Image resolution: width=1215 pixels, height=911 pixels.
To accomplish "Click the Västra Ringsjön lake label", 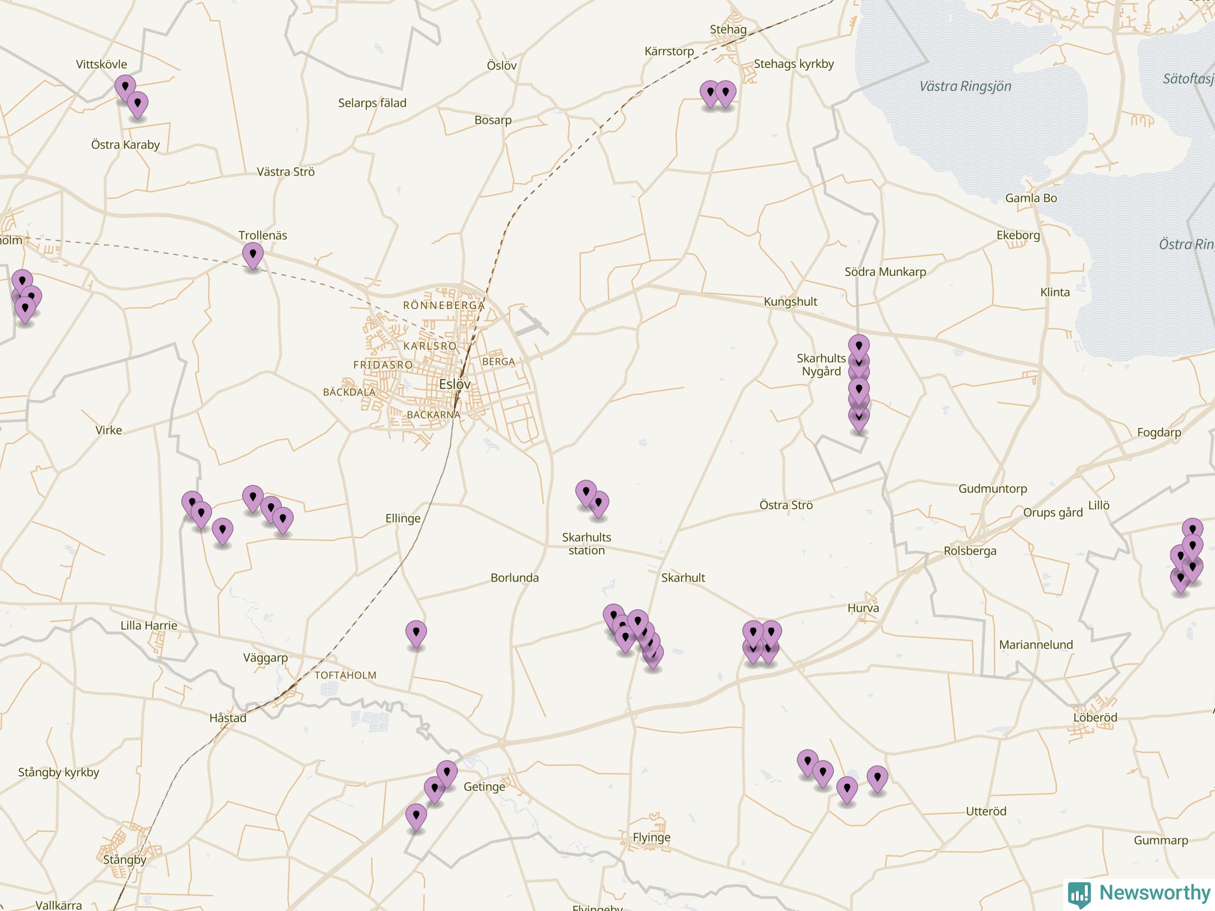I will click(965, 86).
